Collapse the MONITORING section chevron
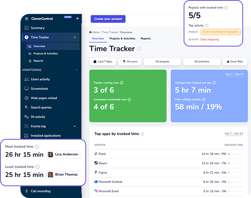 click(x=77, y=70)
